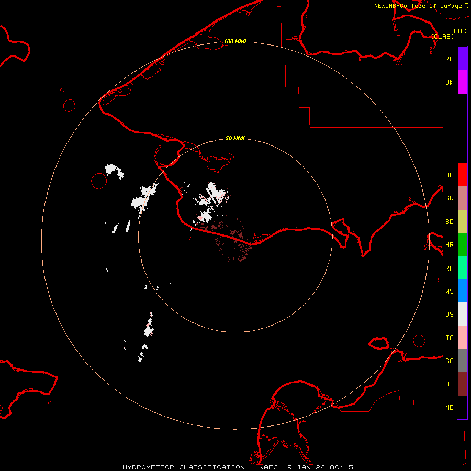
Task: Click the HR legend label
Action: tap(449, 245)
